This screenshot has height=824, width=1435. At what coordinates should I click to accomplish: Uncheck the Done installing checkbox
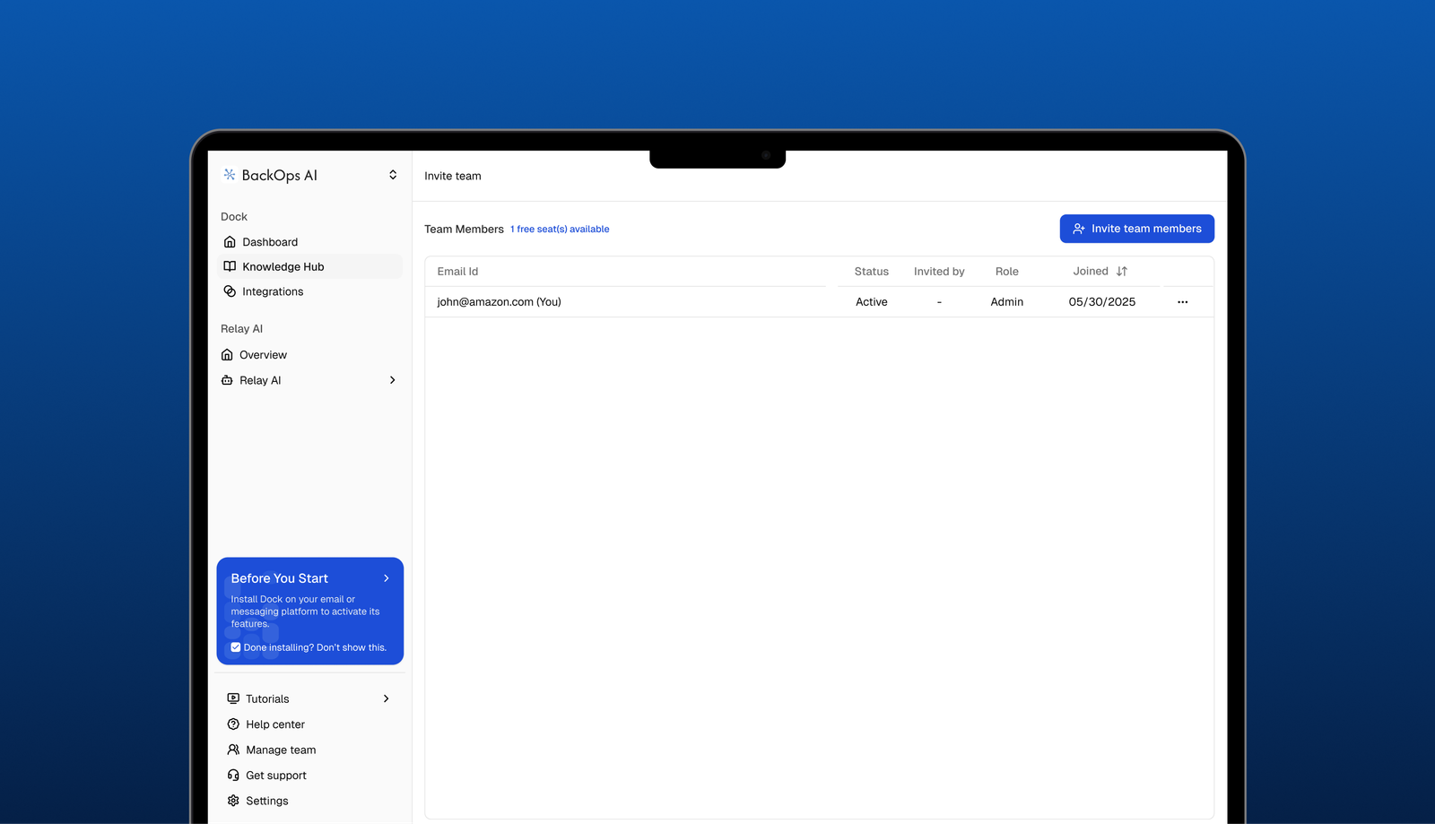(236, 647)
